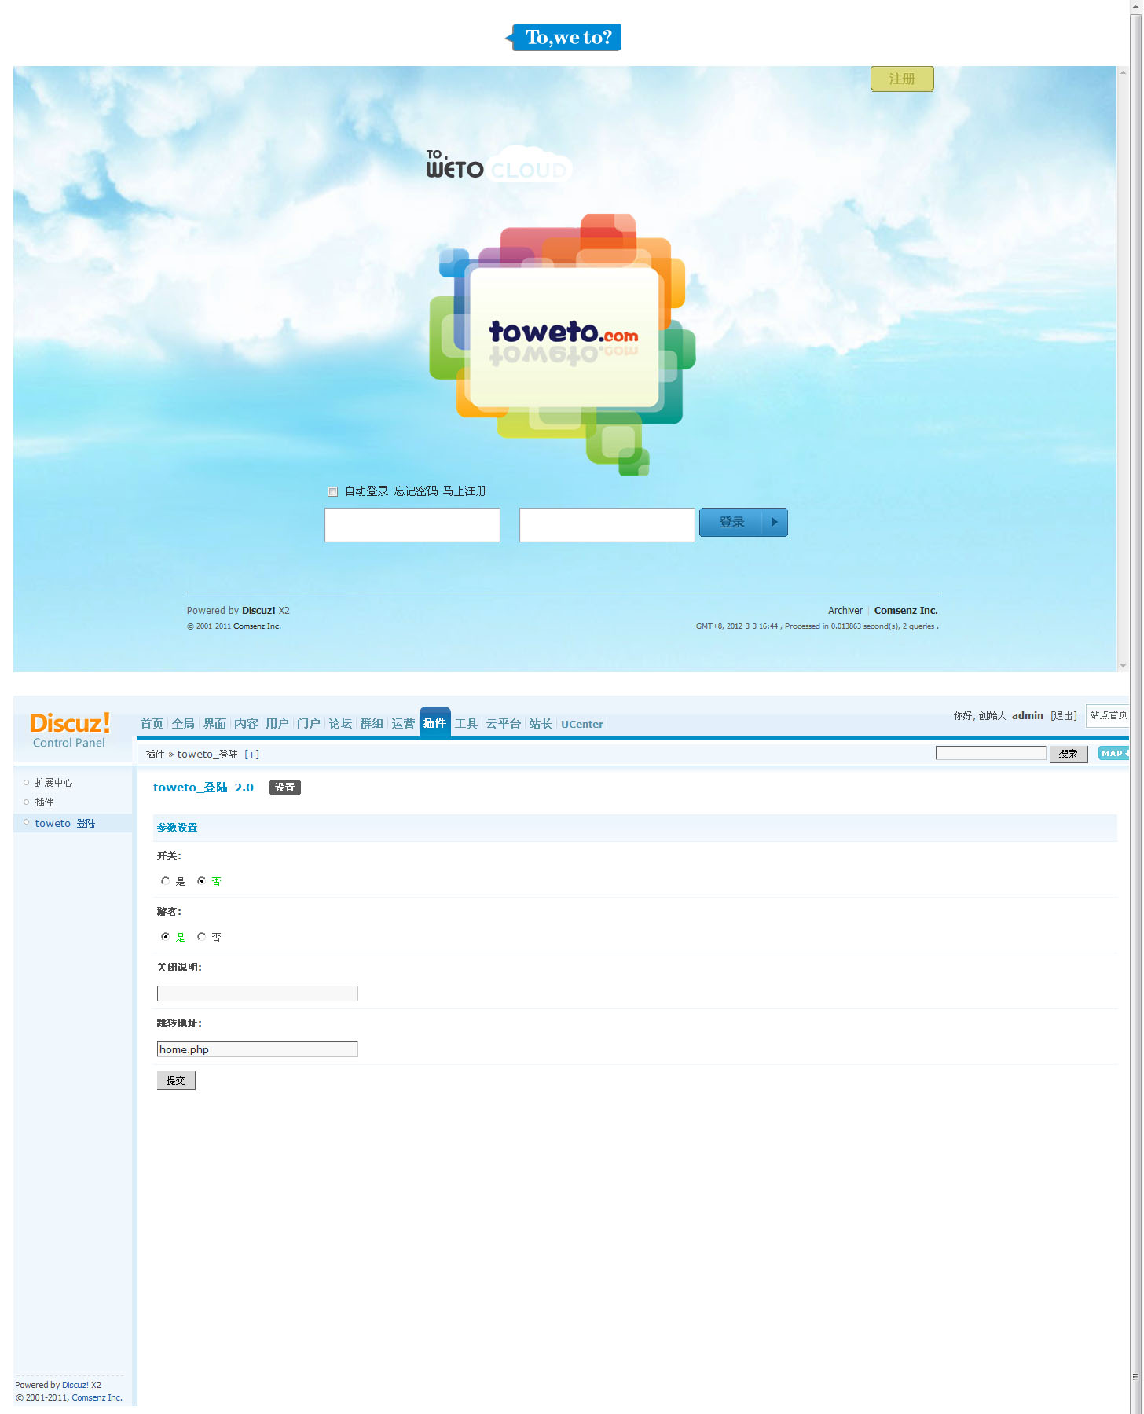Open the 站长 menu
The height and width of the screenshot is (1414, 1144).
(541, 724)
